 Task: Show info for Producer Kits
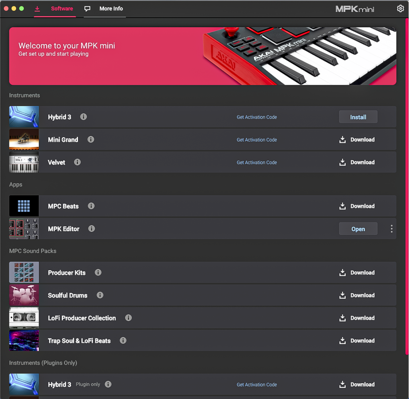[x=98, y=272]
